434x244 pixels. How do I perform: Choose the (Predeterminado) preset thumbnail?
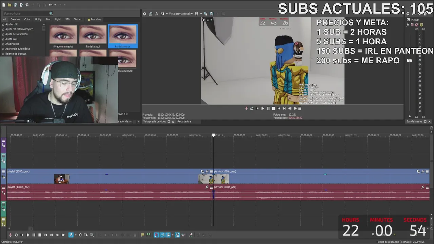pos(63,37)
